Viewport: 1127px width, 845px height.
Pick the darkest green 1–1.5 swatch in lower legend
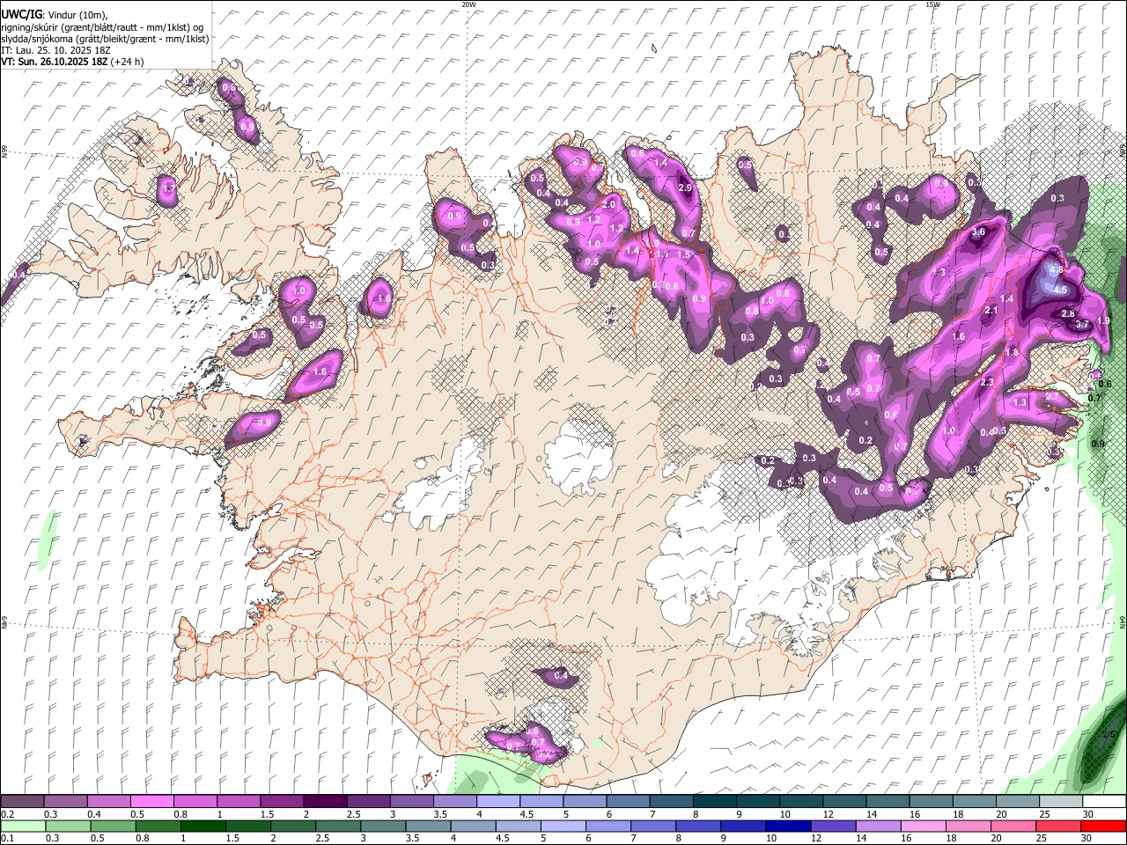tap(204, 826)
